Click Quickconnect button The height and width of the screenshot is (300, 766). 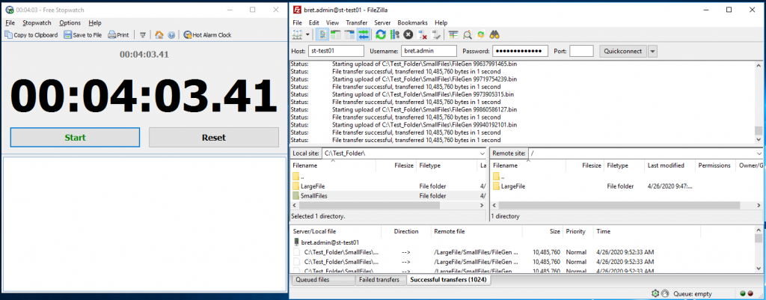(623, 51)
